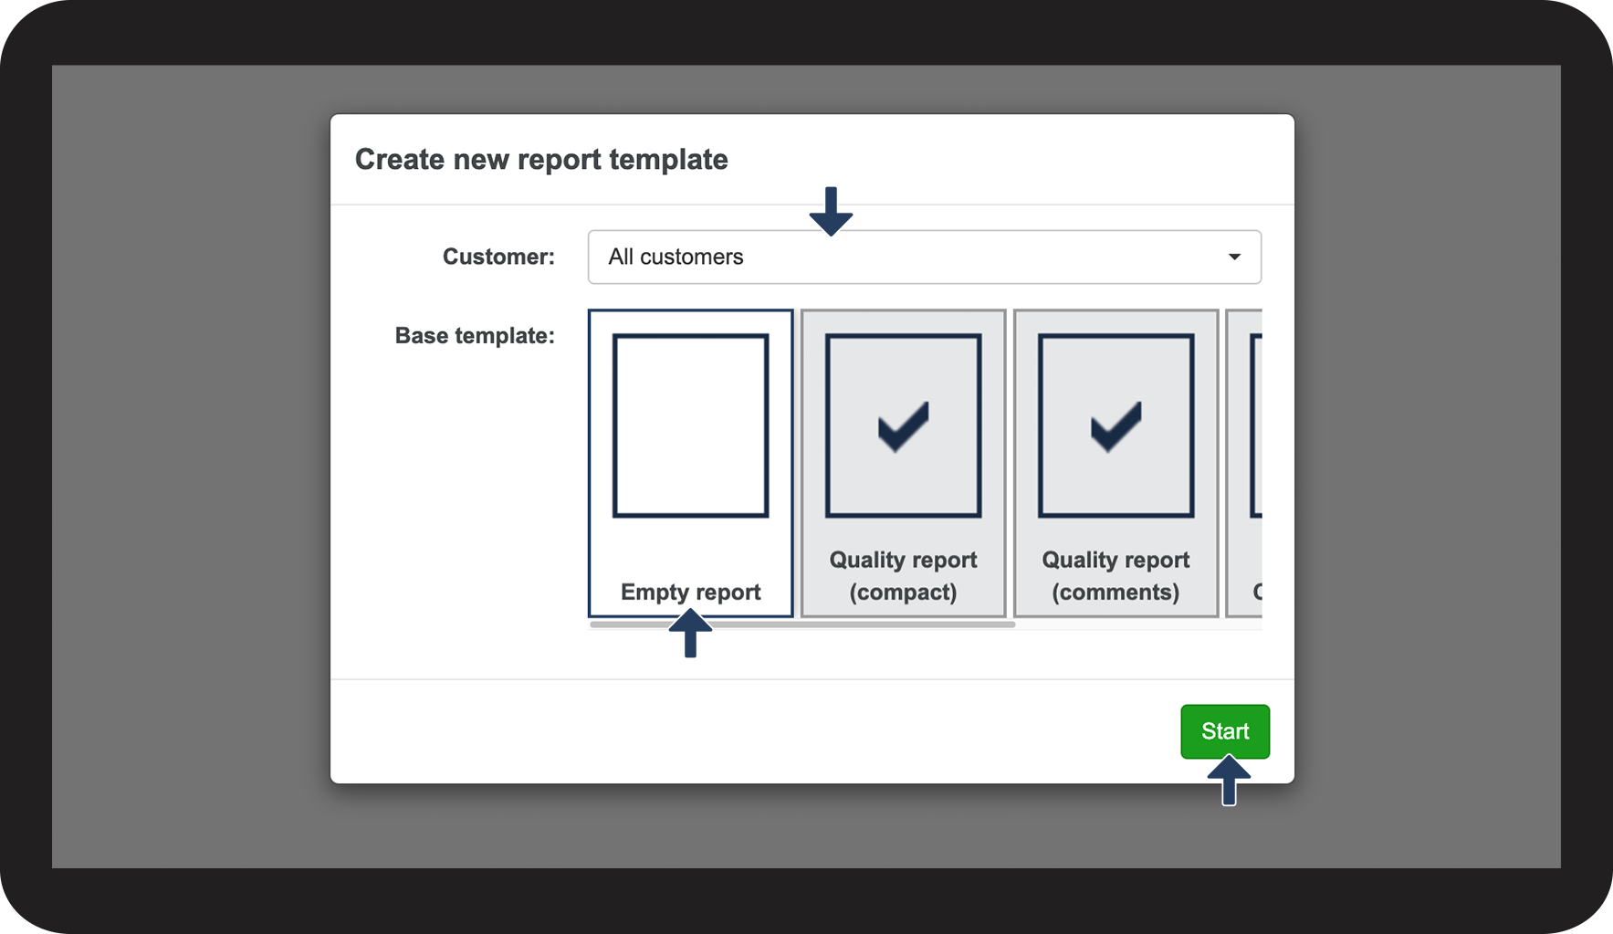Click the Customer: field label
This screenshot has width=1613, height=934.
point(498,257)
